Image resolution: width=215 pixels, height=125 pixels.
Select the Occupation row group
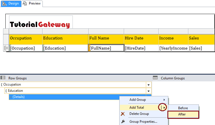[x=73, y=85]
